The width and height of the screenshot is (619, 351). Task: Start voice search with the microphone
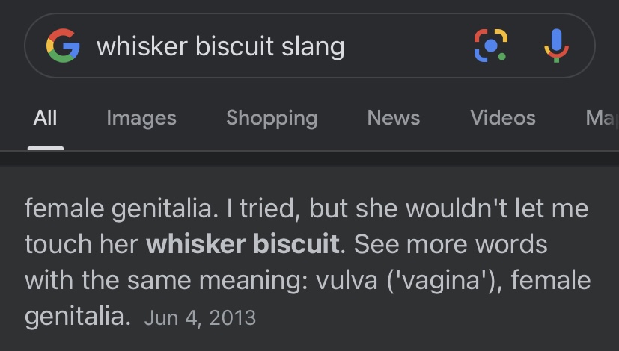[x=555, y=46]
